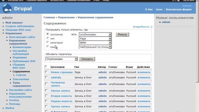Check the box for Вторая новость row

tap(46, 96)
